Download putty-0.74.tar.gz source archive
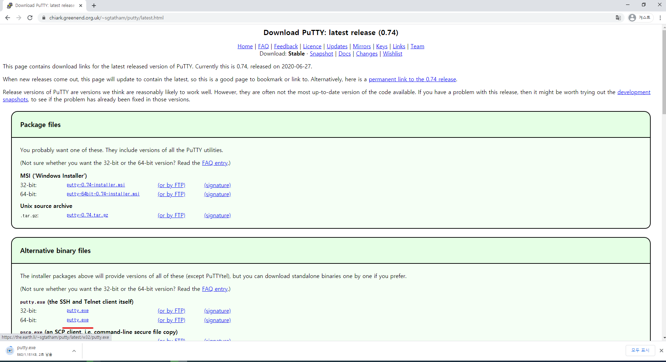Screen dimensions: 666x362 (x=87, y=215)
